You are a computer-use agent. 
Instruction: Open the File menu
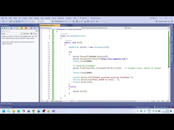point(6,18)
